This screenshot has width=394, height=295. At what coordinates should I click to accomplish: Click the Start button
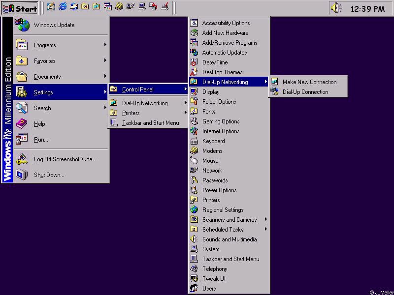20,8
